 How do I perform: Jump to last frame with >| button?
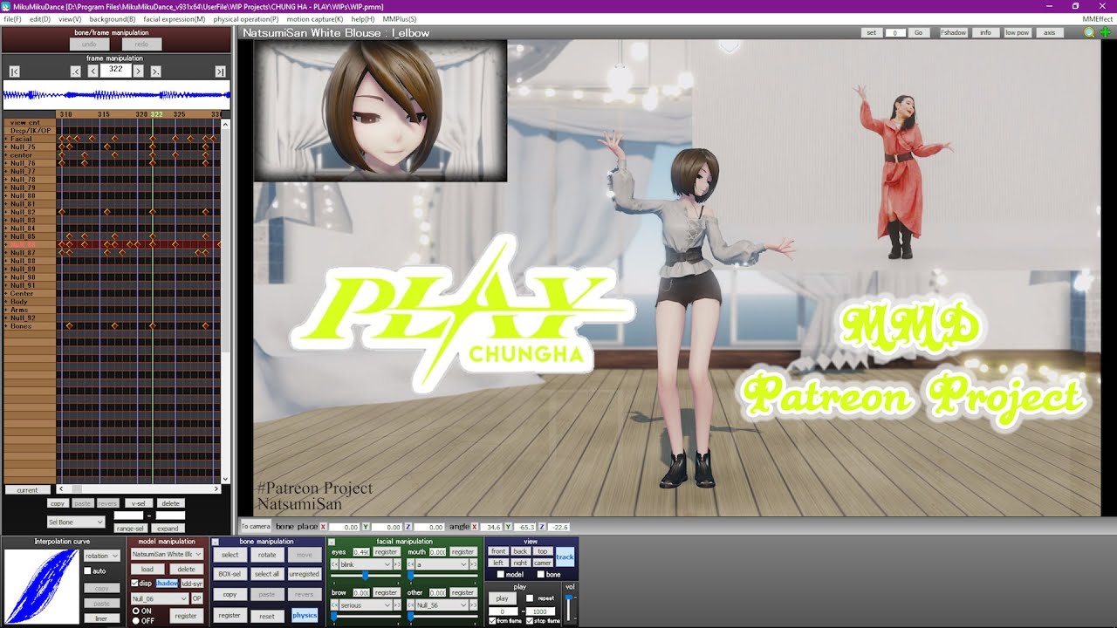[220, 72]
